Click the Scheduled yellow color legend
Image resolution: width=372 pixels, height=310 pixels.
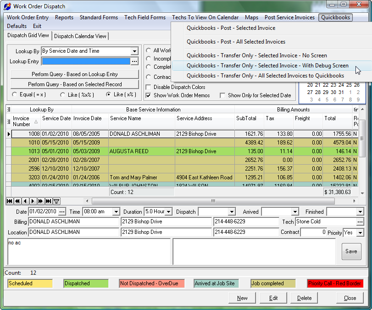(x=30, y=283)
